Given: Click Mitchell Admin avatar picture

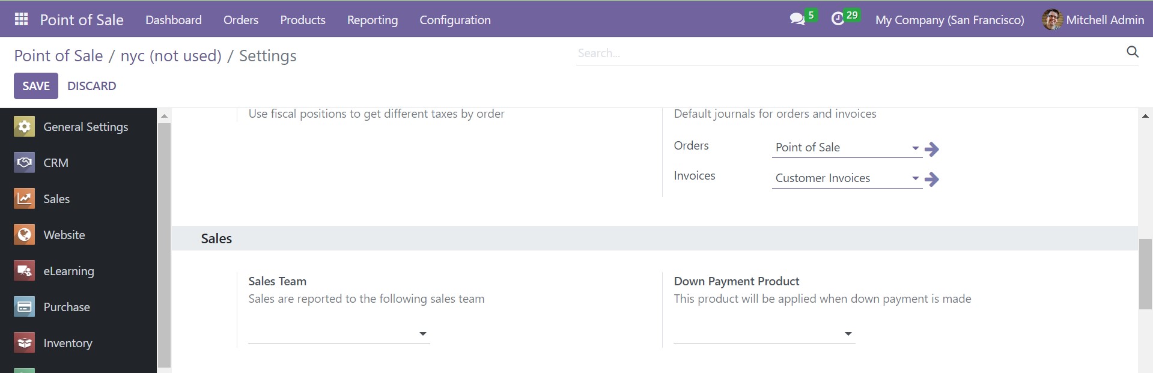Looking at the screenshot, I should point(1052,19).
